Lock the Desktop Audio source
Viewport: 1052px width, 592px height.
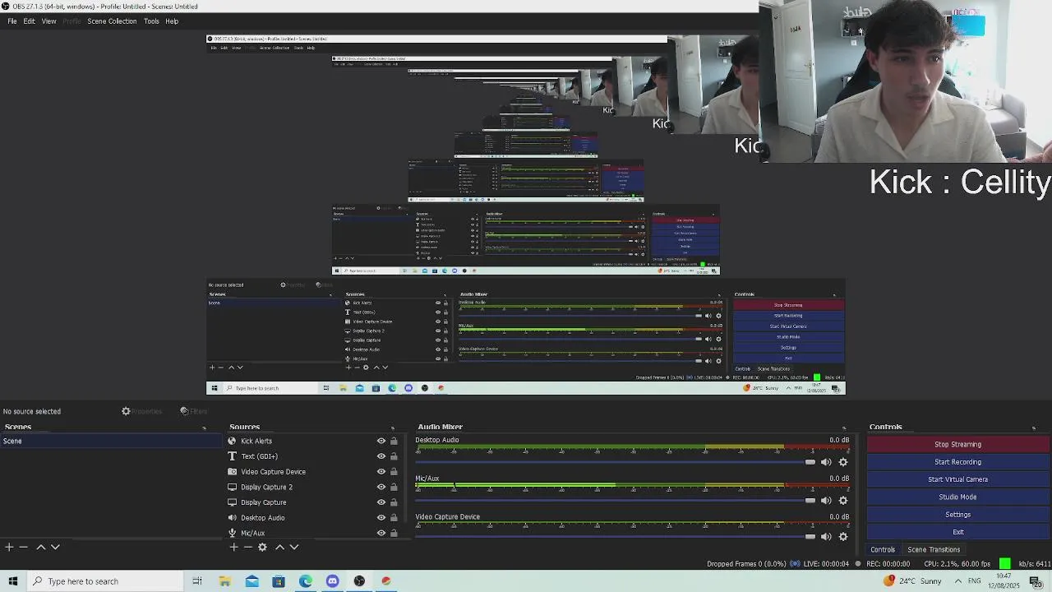point(394,518)
